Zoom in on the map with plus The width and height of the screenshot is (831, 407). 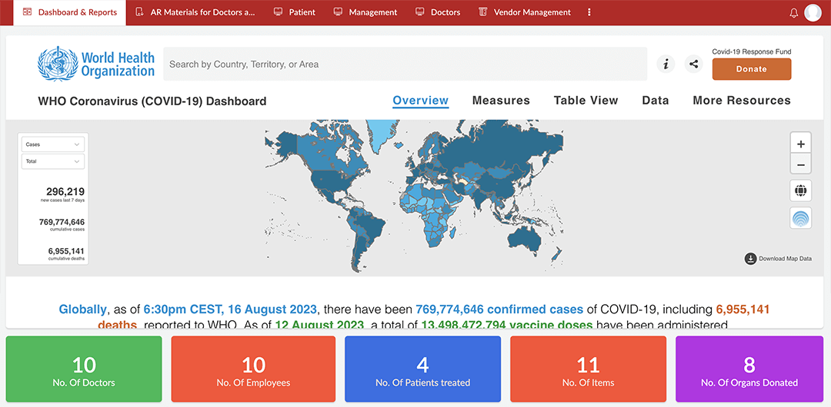pos(801,144)
